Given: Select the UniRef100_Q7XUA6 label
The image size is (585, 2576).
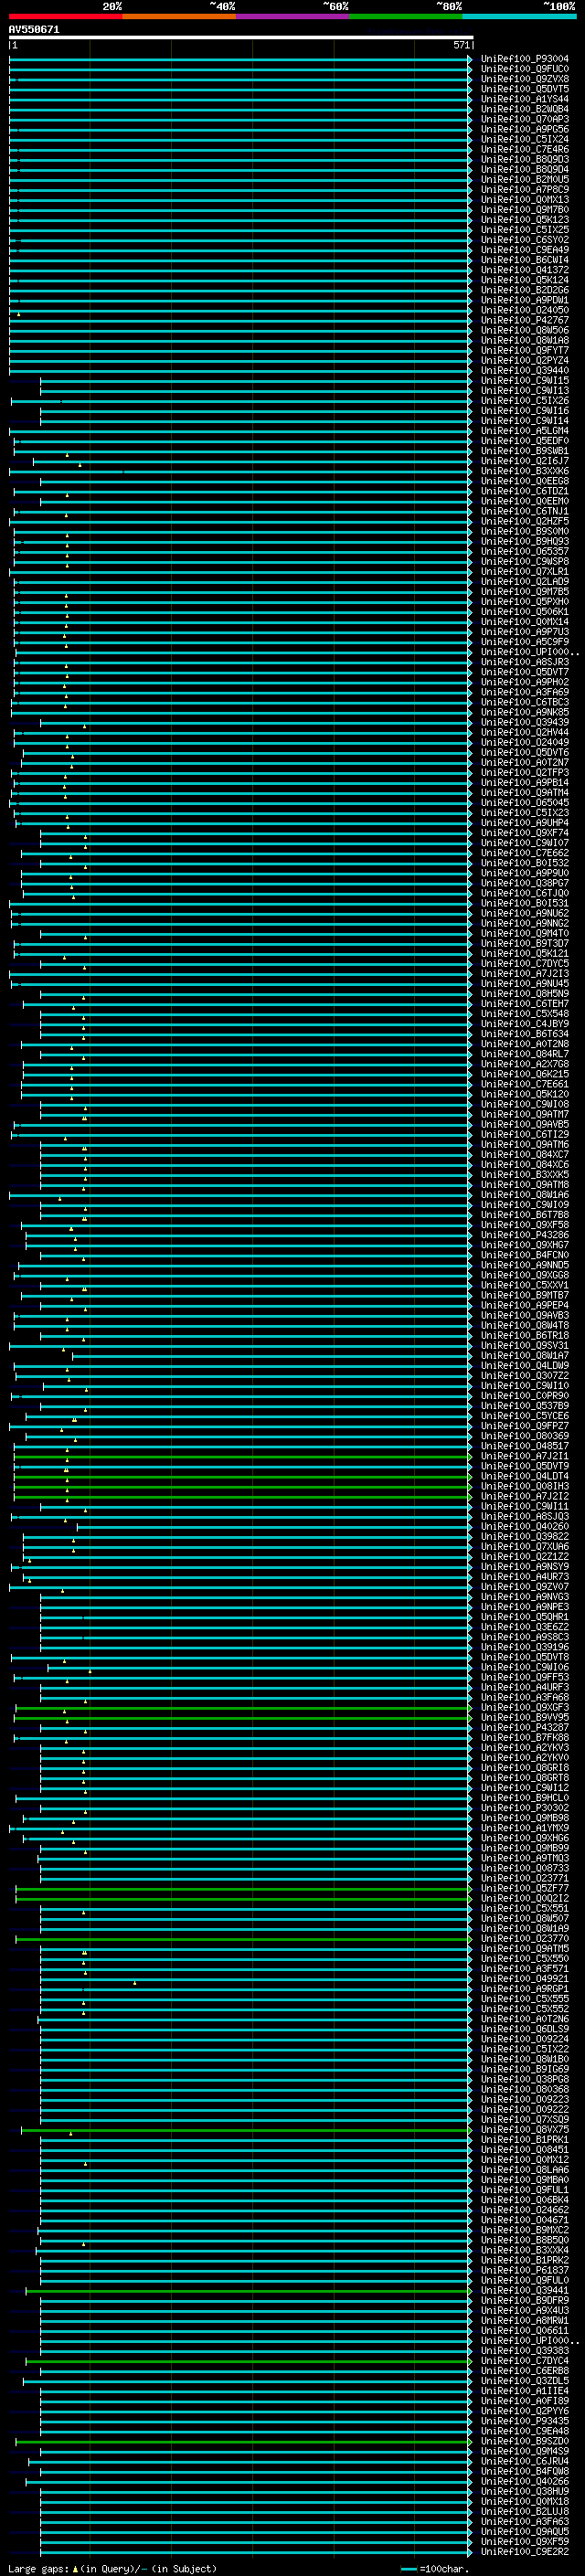Looking at the screenshot, I should (x=525, y=1547).
